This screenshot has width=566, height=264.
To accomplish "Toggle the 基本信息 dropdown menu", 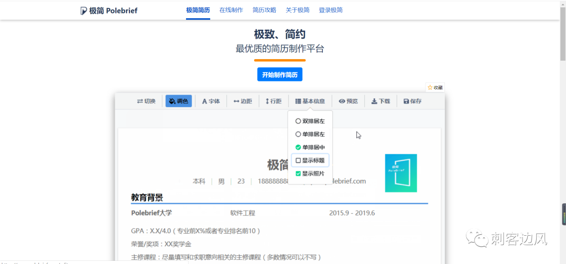I will pyautogui.click(x=310, y=101).
